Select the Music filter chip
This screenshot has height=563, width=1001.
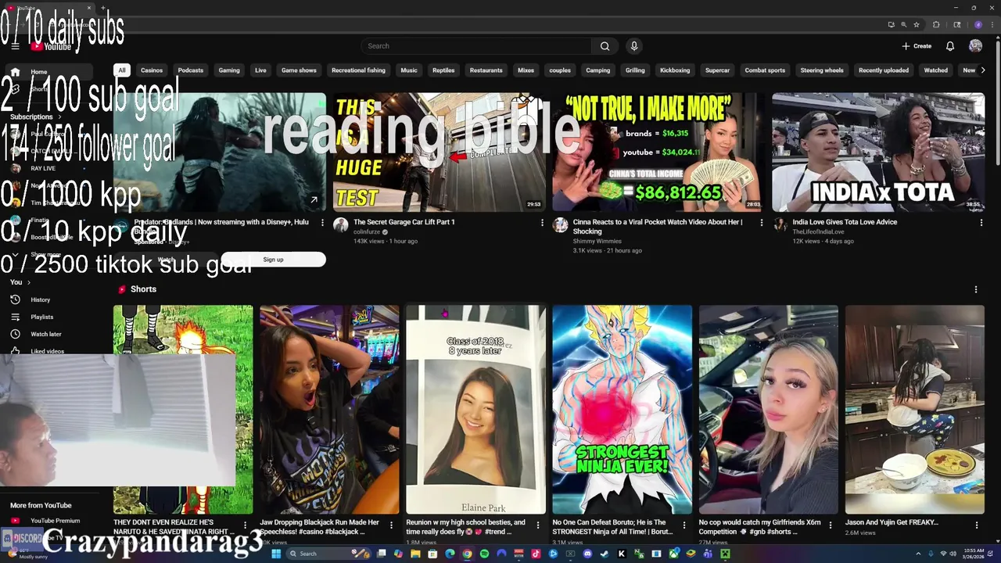pos(409,70)
